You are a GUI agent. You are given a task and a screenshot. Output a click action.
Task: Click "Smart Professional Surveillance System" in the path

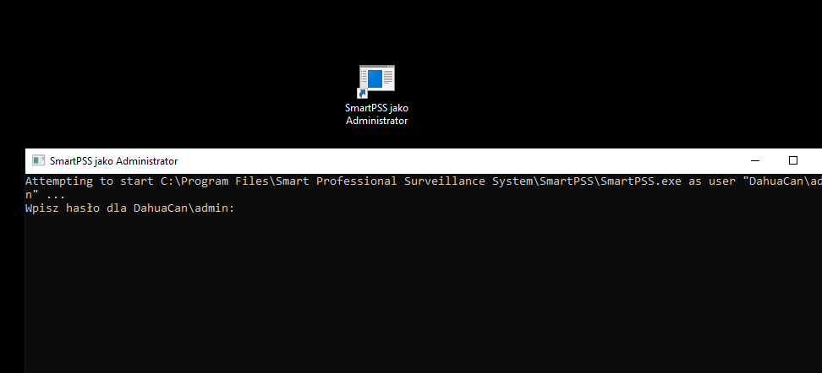coord(401,181)
